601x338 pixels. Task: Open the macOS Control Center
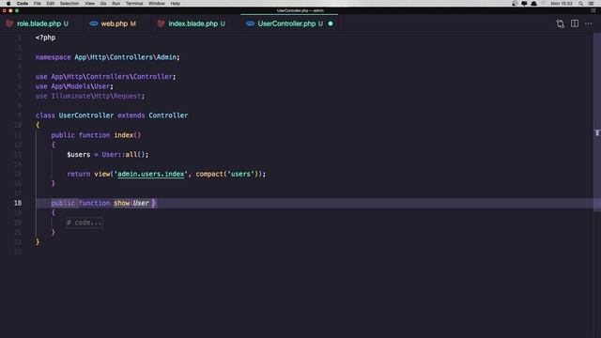click(591, 4)
